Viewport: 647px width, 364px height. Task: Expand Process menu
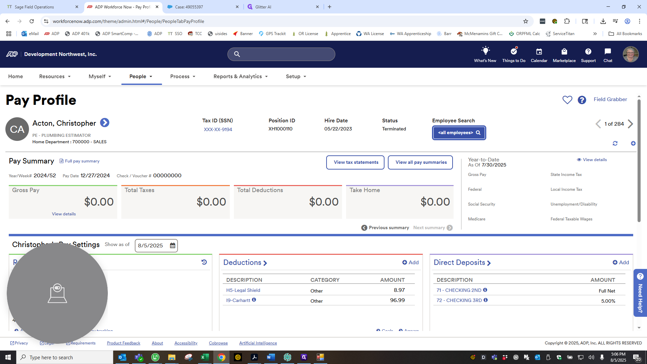(x=183, y=77)
